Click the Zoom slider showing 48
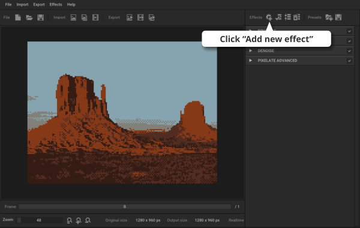The image size is (360, 228). [x=40, y=220]
